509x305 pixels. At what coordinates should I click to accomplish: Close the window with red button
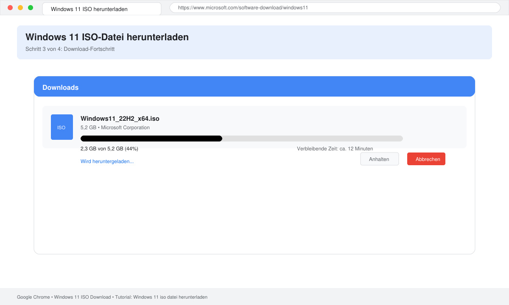click(x=10, y=8)
